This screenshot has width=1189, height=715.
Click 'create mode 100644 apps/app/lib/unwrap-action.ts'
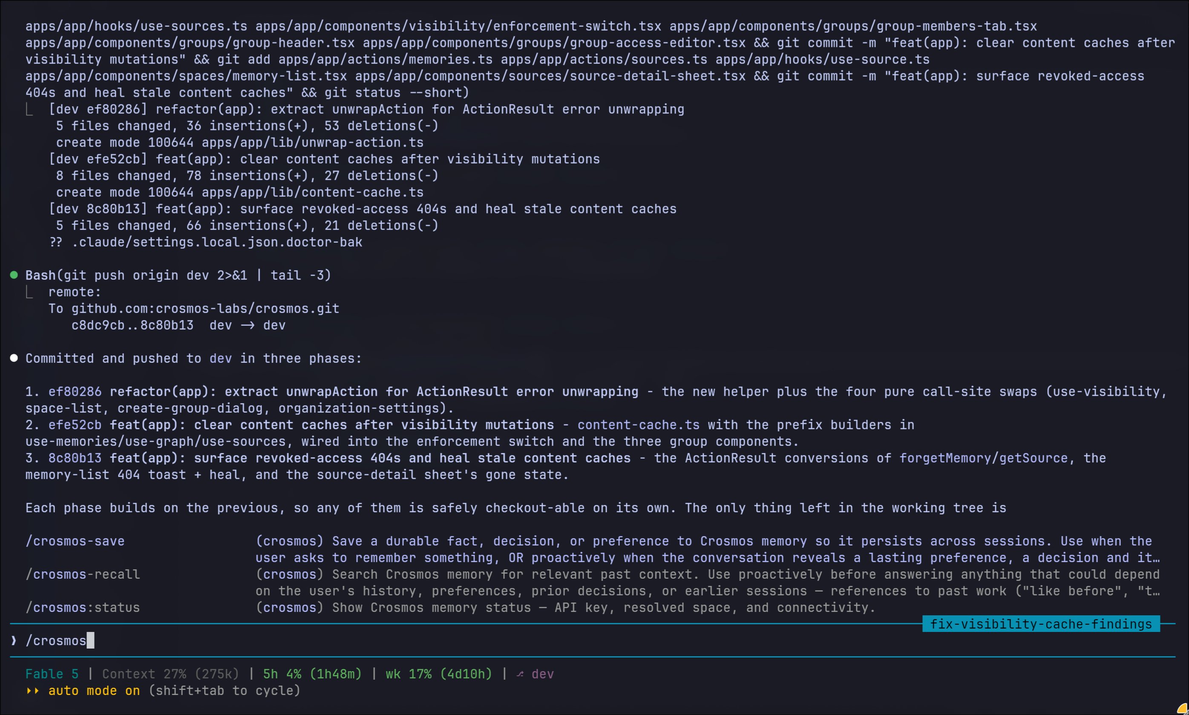240,143
